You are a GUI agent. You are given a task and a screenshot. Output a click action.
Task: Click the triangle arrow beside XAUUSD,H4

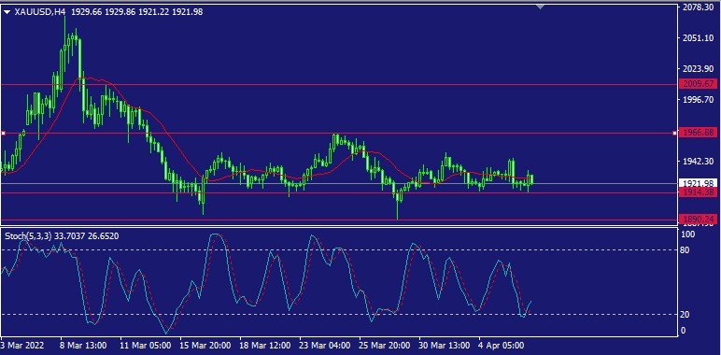pyautogui.click(x=7, y=13)
